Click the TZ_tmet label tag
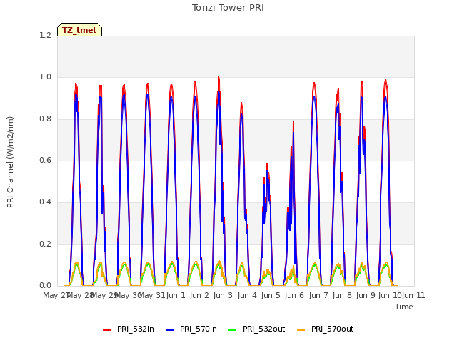Screen dimensions: 457x343 tap(79, 30)
